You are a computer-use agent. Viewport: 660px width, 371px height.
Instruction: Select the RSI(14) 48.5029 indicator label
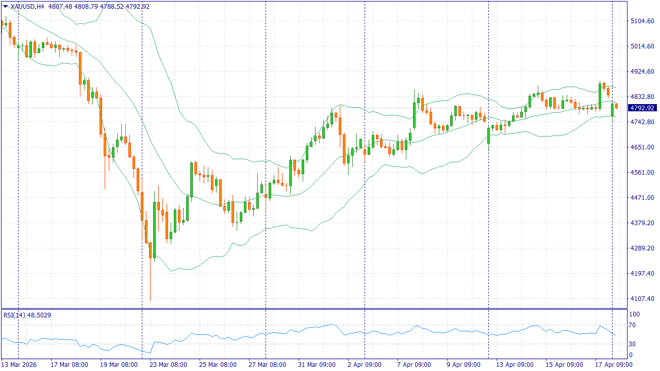click(27, 315)
